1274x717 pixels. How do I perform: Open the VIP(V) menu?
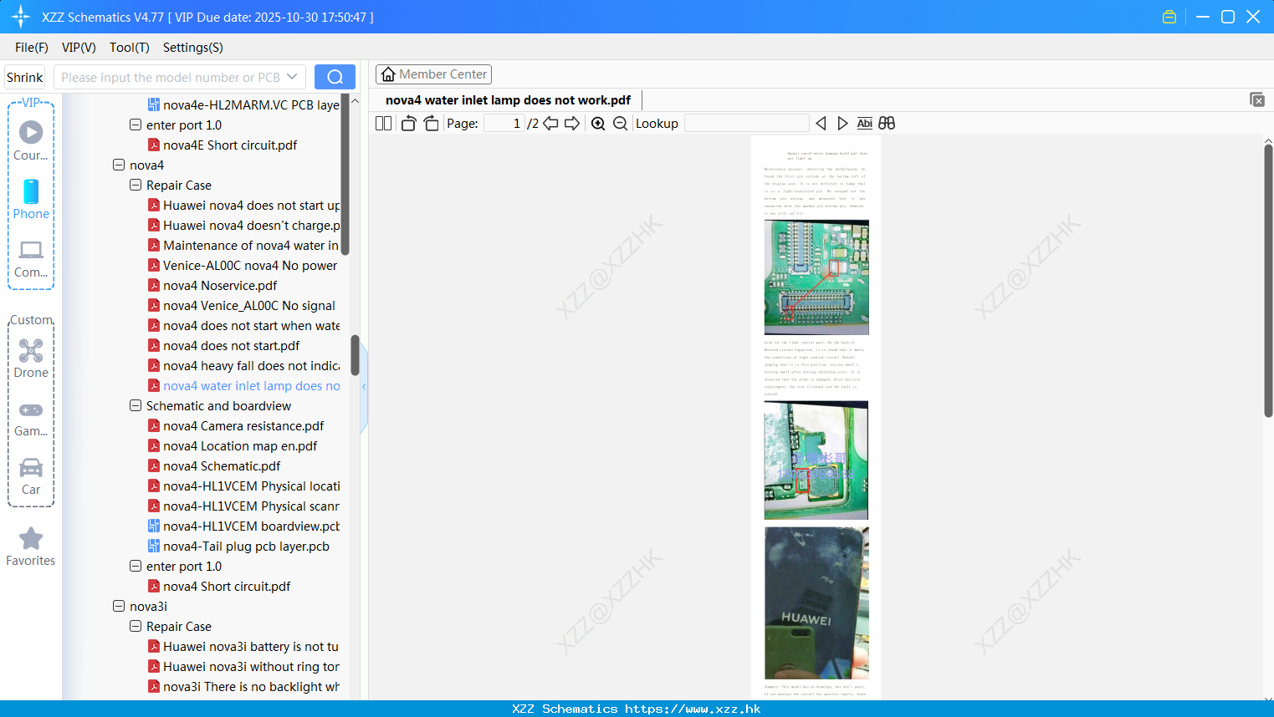[x=79, y=48]
